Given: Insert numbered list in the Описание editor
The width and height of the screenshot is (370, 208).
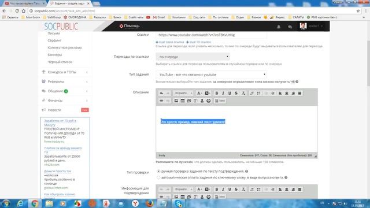Looking at the screenshot, I should [x=252, y=93].
